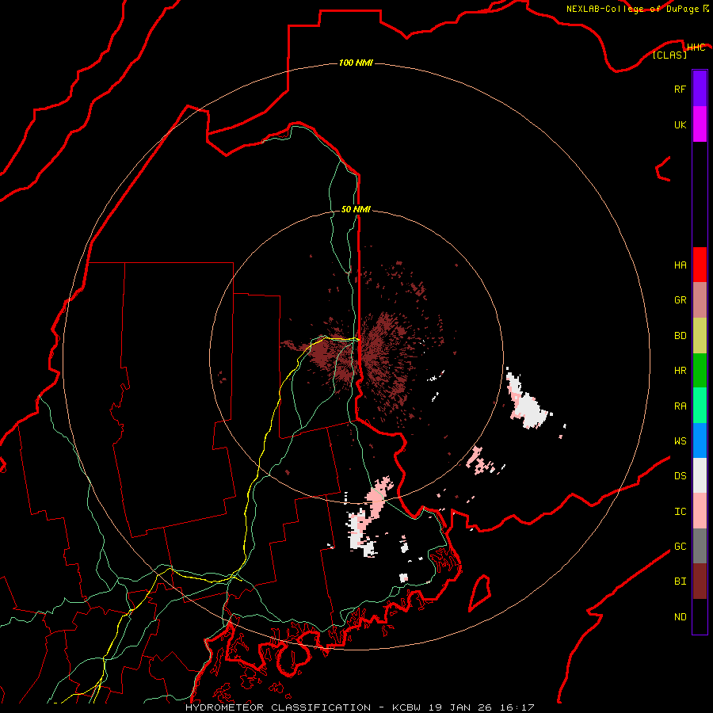Viewport: 713px width, 713px height.
Task: Click the GR legend label
Action: pos(680,300)
